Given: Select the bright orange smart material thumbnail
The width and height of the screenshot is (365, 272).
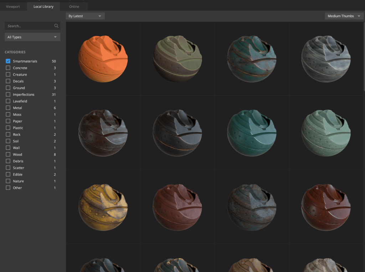Looking at the screenshot, I should click(103, 59).
